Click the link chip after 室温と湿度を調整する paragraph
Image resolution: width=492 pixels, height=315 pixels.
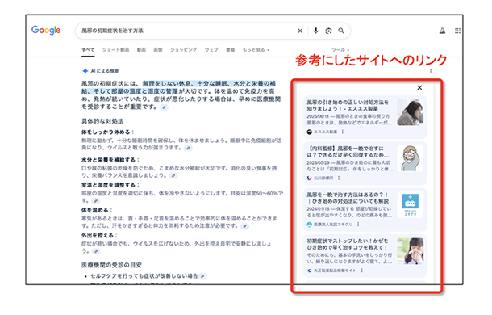click(x=96, y=201)
